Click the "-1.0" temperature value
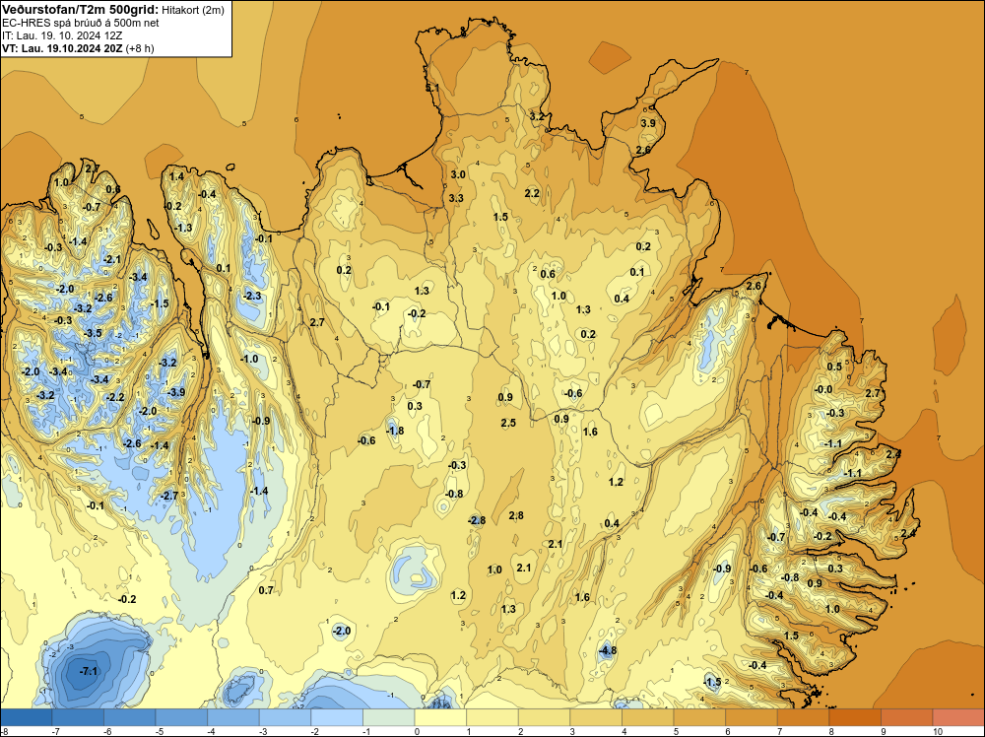This screenshot has width=985, height=737. click(x=249, y=359)
